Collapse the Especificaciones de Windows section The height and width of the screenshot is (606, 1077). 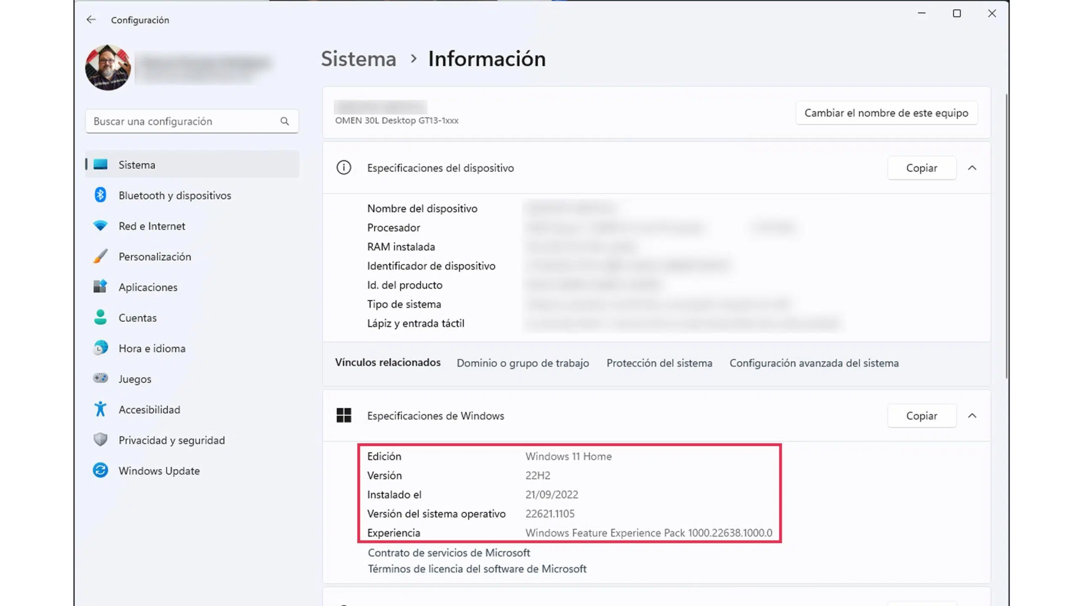tap(972, 416)
